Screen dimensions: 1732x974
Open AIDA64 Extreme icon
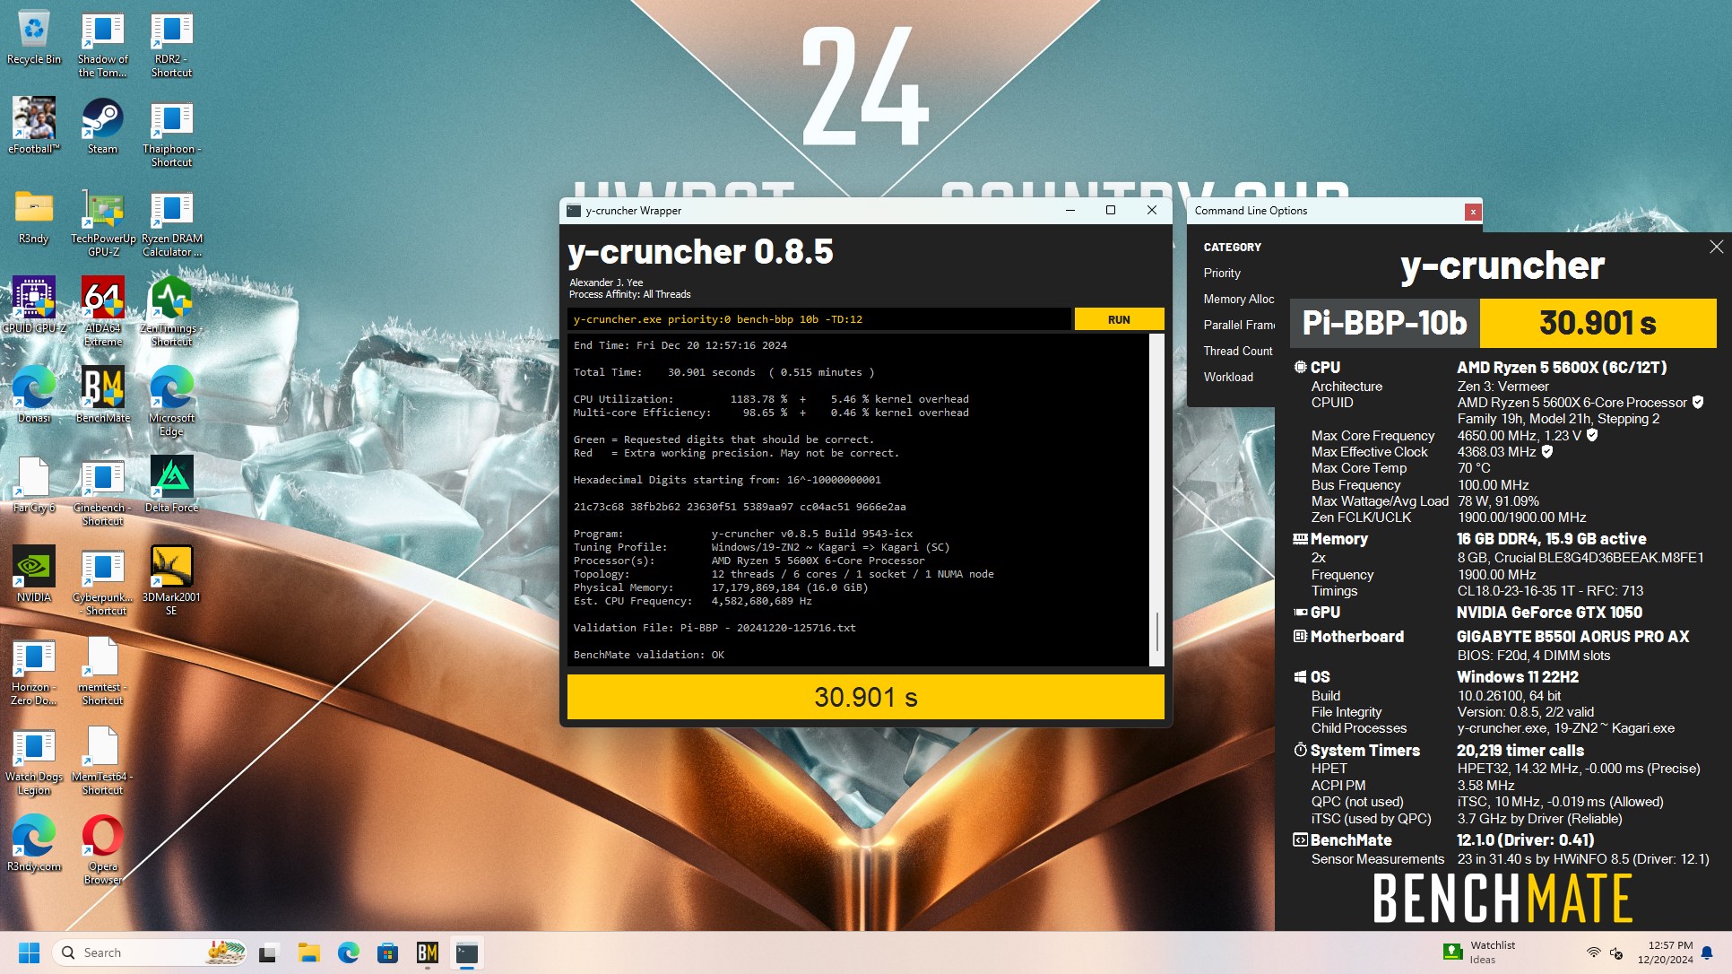[103, 313]
